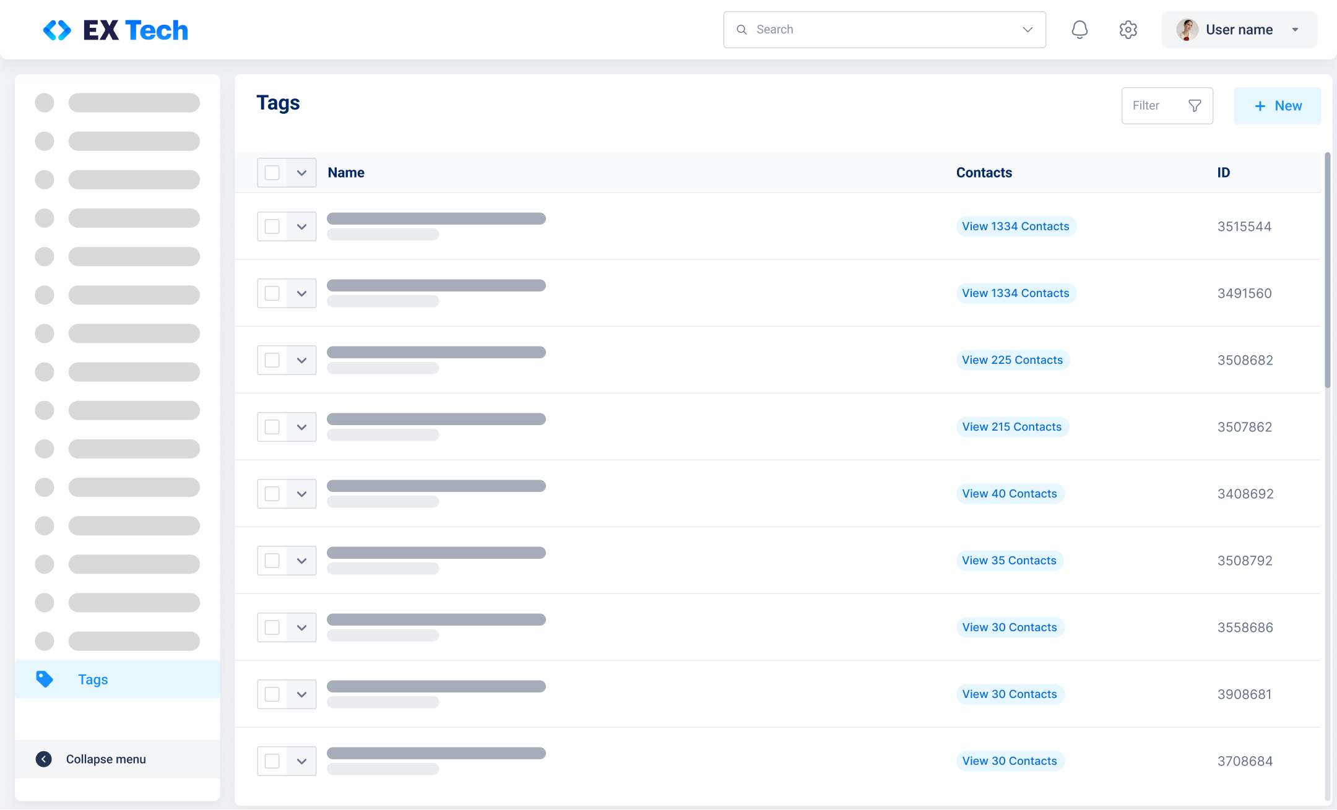Click the EX Tech logo
1337x810 pixels.
[115, 30]
